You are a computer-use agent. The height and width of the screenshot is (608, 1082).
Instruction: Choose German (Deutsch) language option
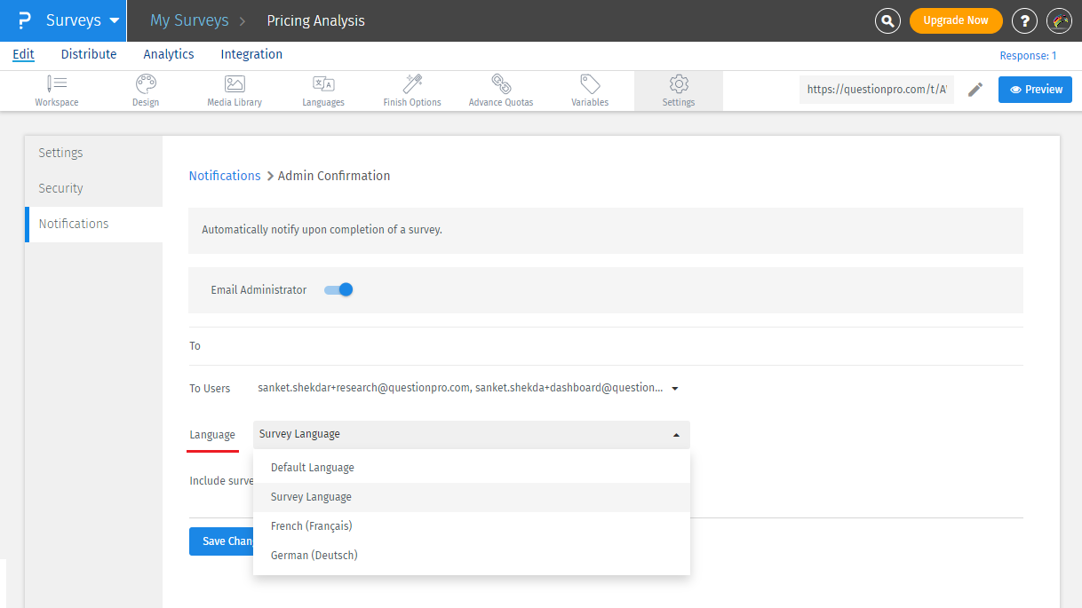pos(314,556)
